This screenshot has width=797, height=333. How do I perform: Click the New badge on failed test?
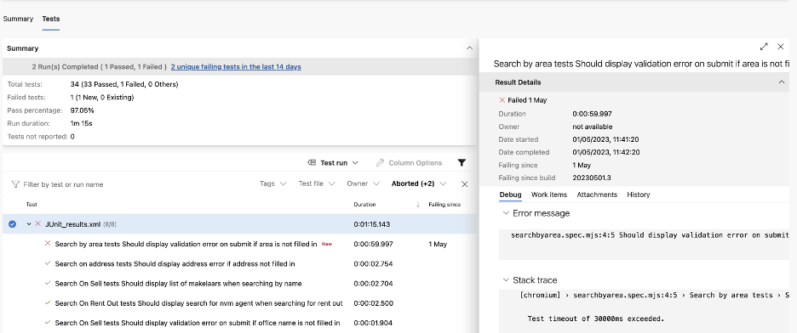[x=327, y=244]
